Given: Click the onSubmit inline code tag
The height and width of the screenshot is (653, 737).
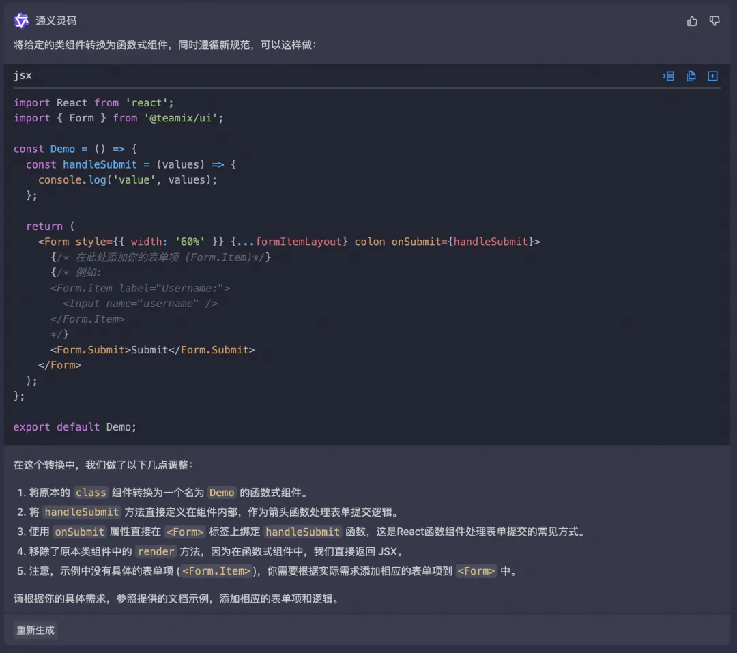Looking at the screenshot, I should pyautogui.click(x=78, y=532).
